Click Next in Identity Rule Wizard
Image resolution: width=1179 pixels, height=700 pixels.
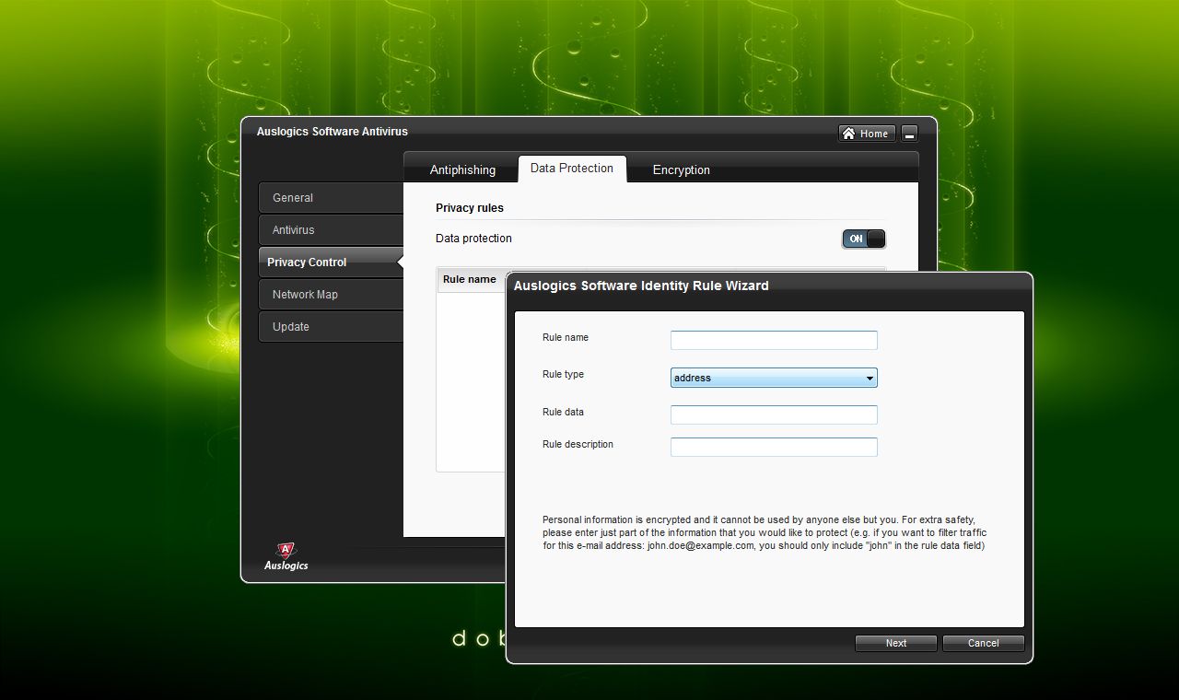(896, 643)
